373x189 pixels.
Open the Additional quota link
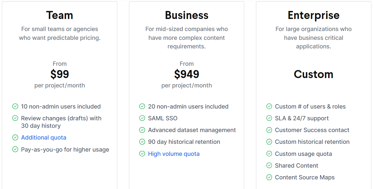44,137
